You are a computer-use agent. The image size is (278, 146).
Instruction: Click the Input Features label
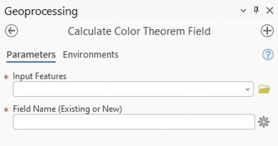(40, 76)
